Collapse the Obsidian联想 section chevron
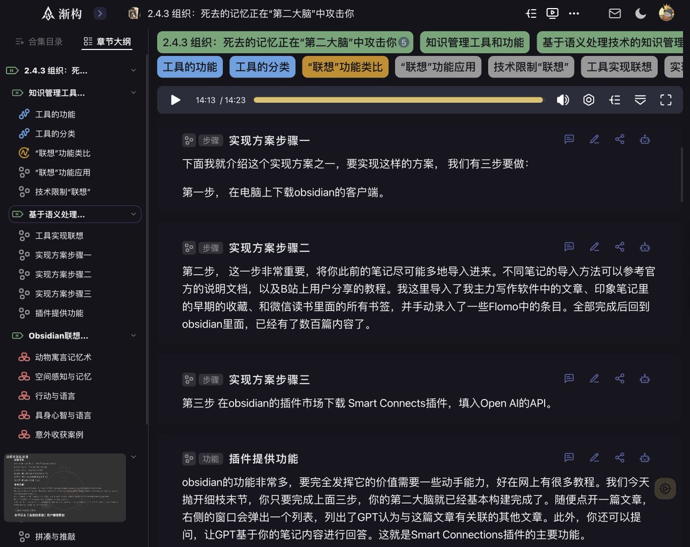 [x=133, y=336]
